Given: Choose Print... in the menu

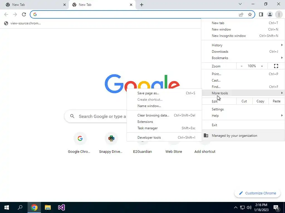Looking at the screenshot, I should (x=243, y=74).
